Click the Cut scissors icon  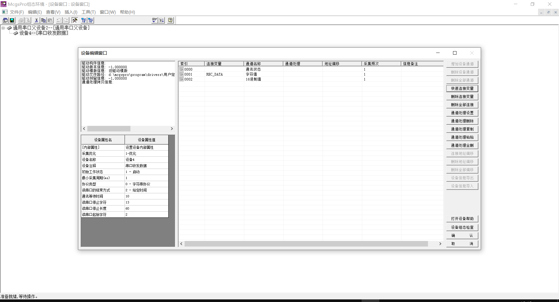click(x=36, y=20)
